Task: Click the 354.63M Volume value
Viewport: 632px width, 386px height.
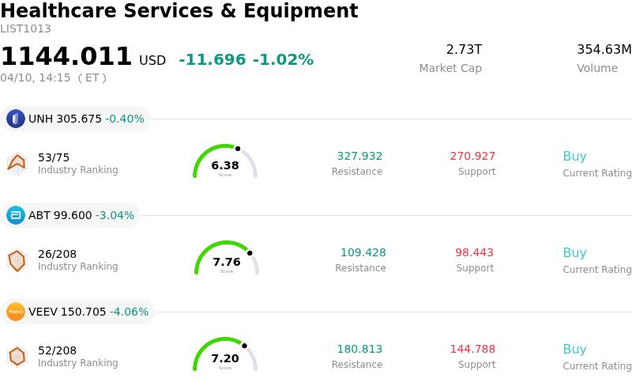Action: 604,50
